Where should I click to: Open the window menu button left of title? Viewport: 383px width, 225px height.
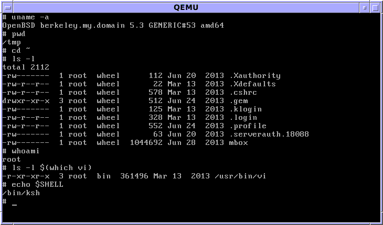coord(7,7)
